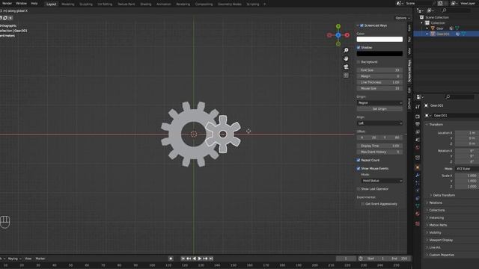The height and width of the screenshot is (269, 479).
Task: Click the pan view hand icon
Action: coord(346,58)
